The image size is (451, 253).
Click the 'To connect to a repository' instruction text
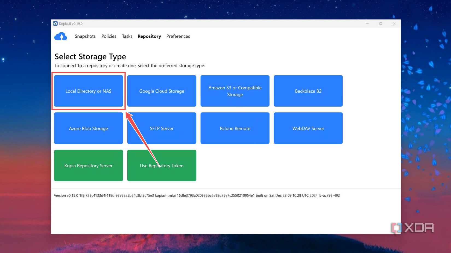tap(130, 66)
